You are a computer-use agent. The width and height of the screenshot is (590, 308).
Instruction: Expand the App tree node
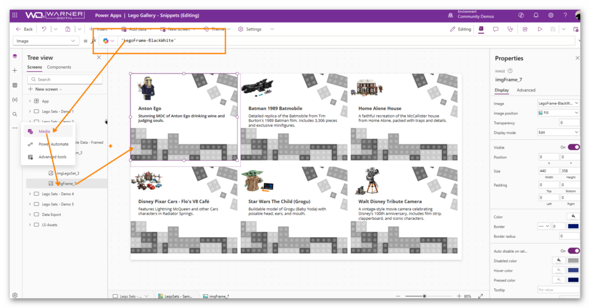pyautogui.click(x=30, y=101)
